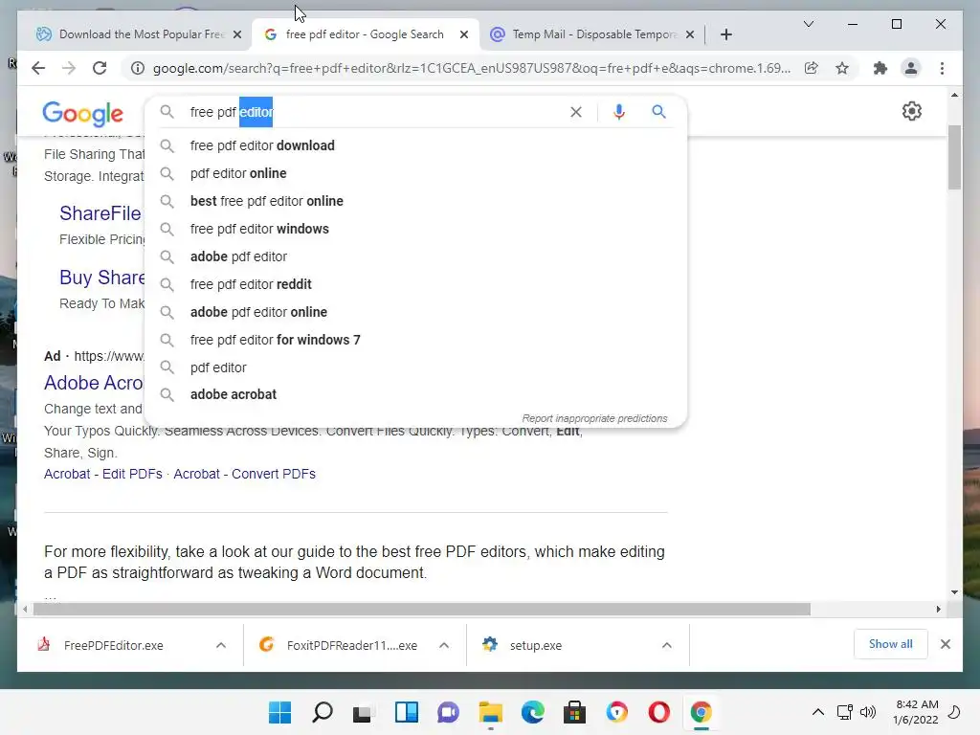The width and height of the screenshot is (980, 735).
Task: Choose suggestion 'adobe acrobat'
Action: [x=415, y=394]
